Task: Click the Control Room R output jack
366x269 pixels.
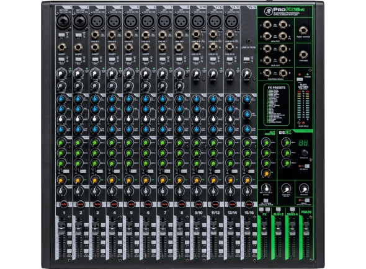Action: [283, 73]
